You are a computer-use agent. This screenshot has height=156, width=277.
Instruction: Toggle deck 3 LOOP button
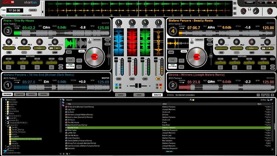[55, 52]
